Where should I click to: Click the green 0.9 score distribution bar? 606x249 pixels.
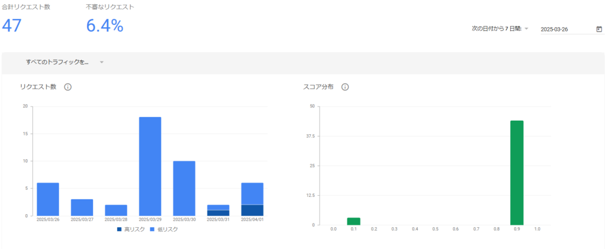click(x=517, y=173)
